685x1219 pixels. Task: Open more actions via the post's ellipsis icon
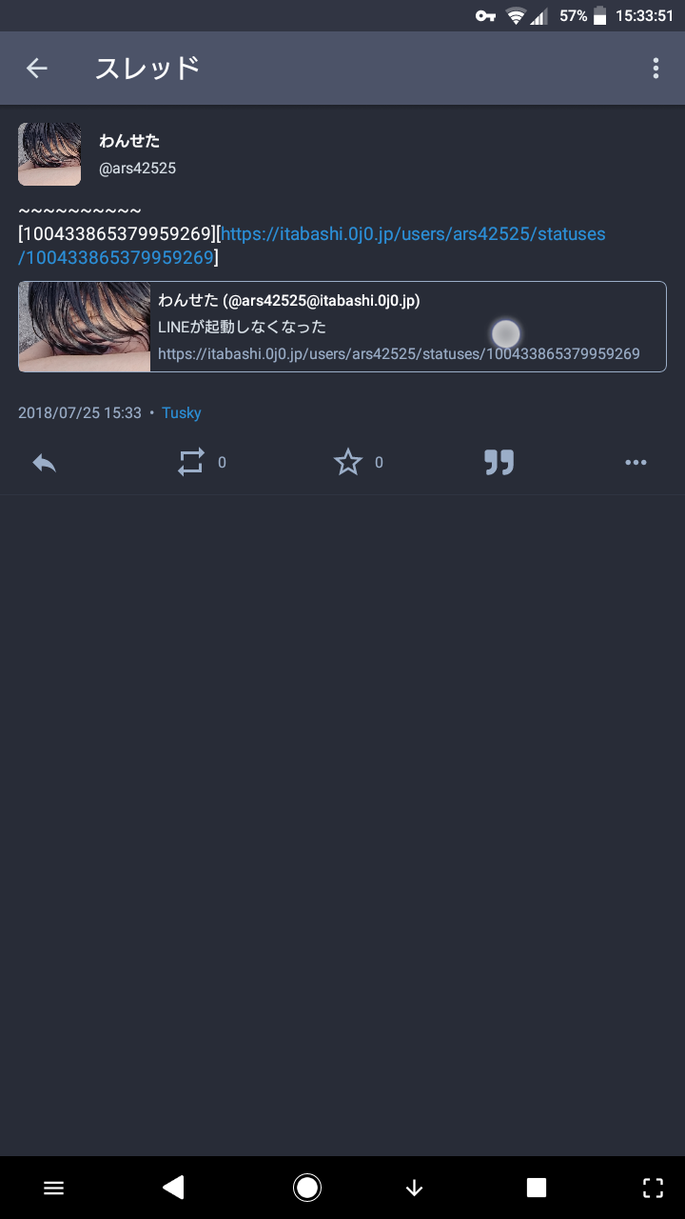(x=636, y=463)
